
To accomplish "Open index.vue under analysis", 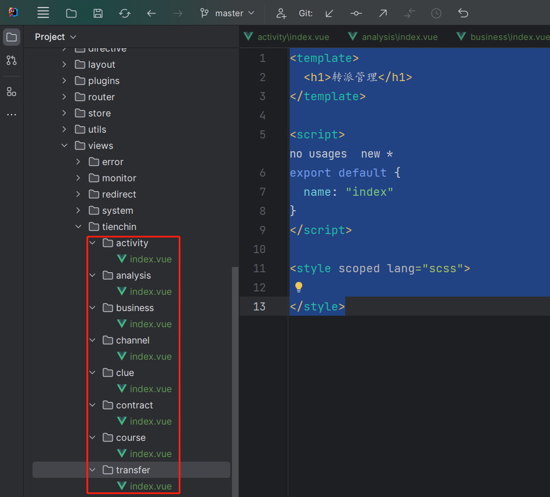I will tap(144, 291).
